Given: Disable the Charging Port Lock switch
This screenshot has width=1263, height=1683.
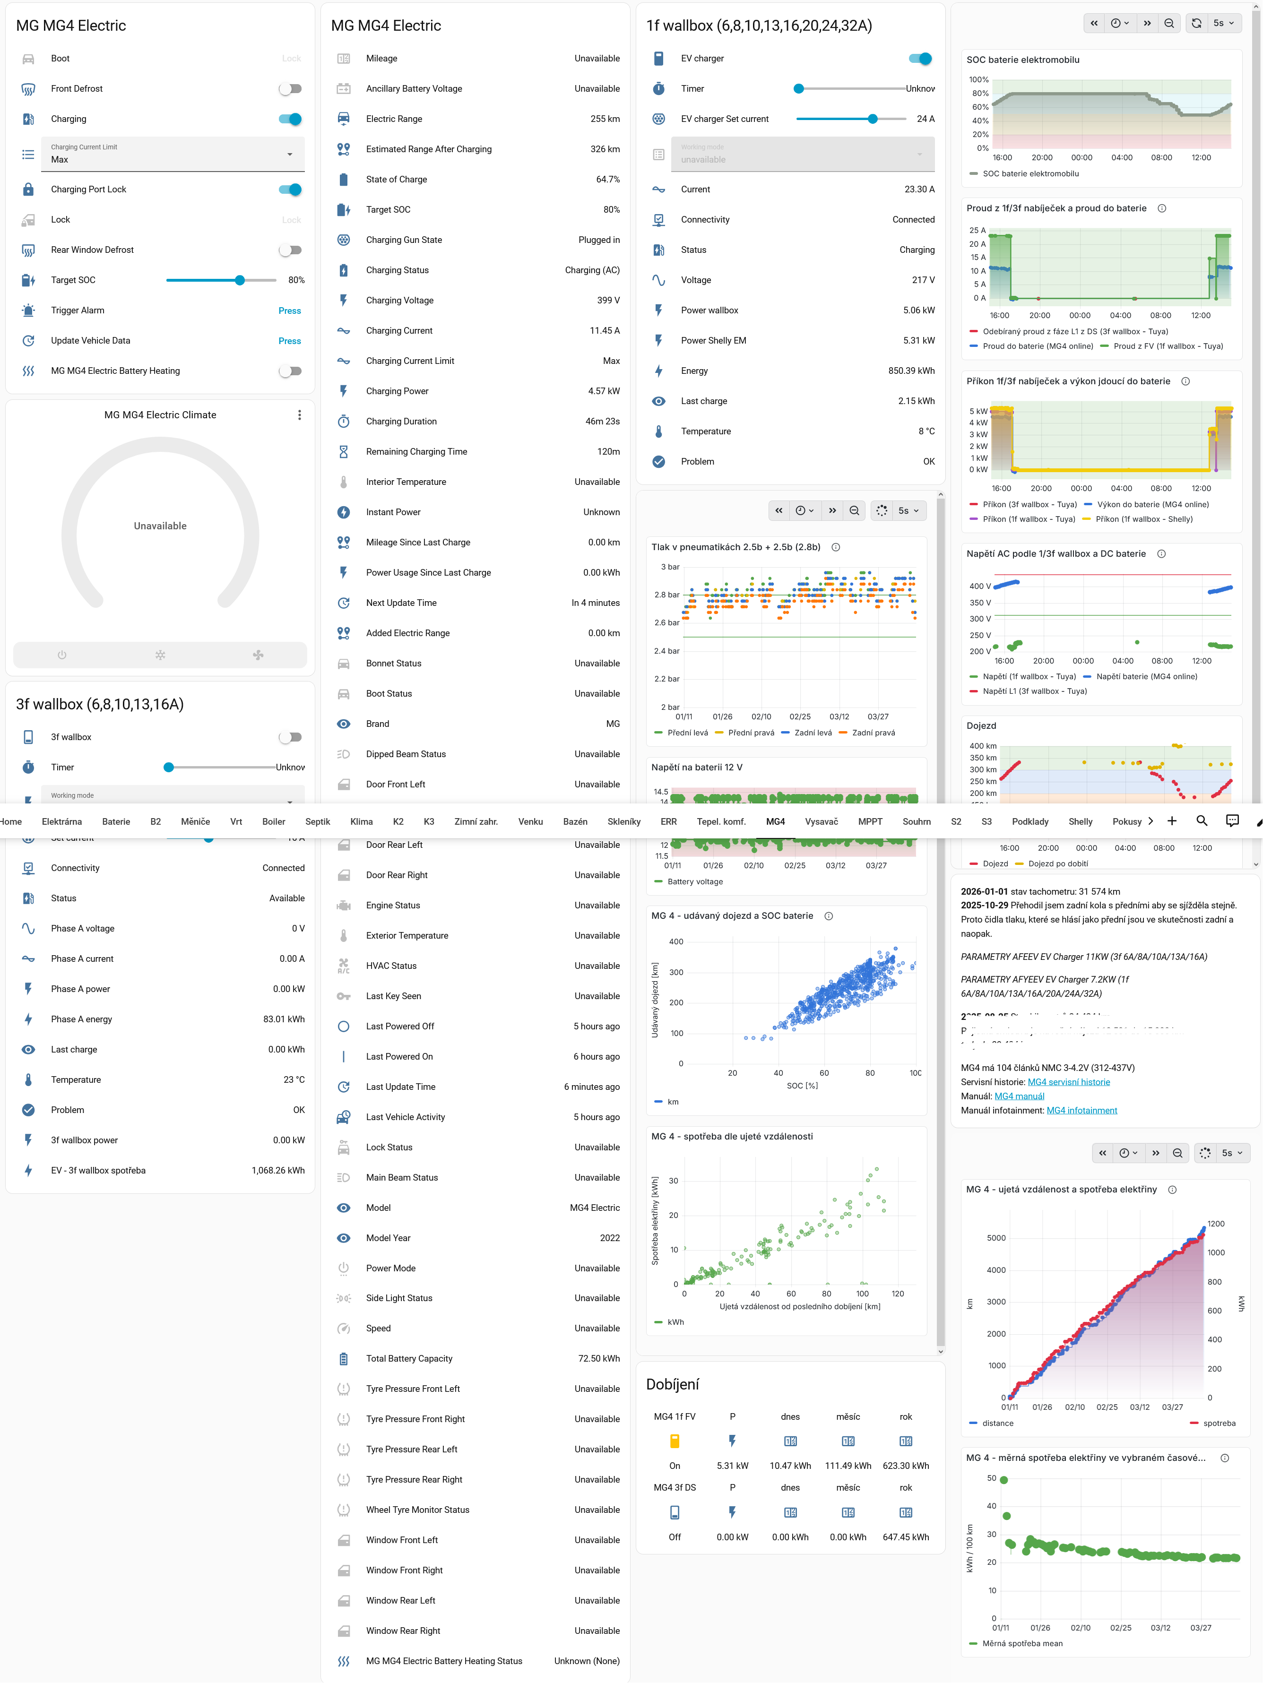Looking at the screenshot, I should tap(290, 190).
